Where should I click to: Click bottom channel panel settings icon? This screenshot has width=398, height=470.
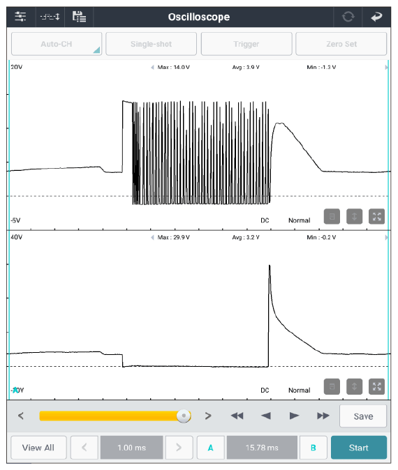pos(332,387)
